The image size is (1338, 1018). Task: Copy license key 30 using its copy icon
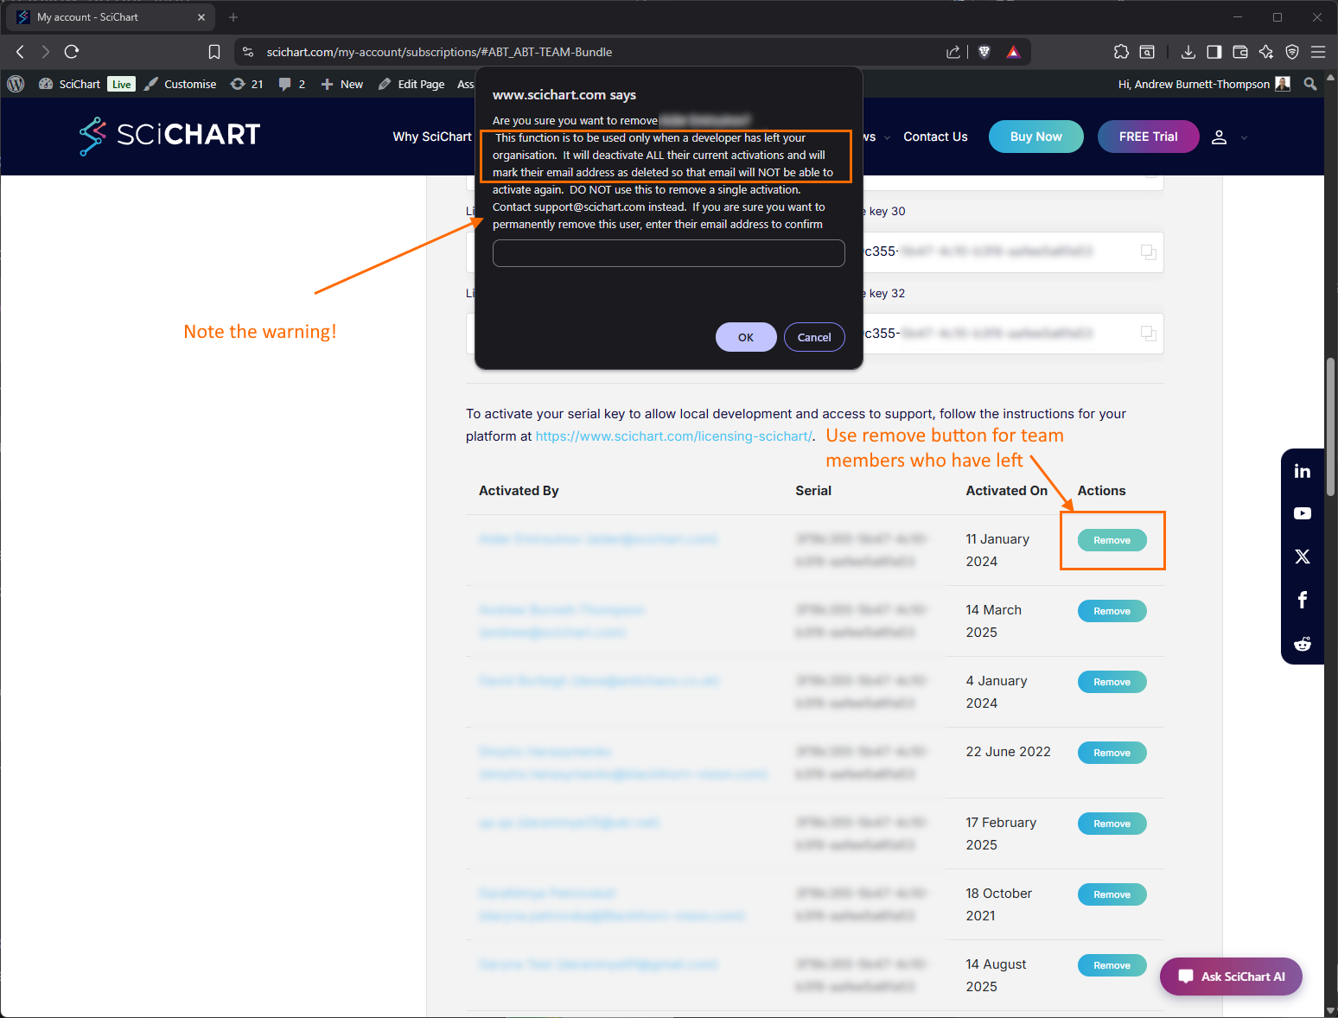click(x=1148, y=251)
